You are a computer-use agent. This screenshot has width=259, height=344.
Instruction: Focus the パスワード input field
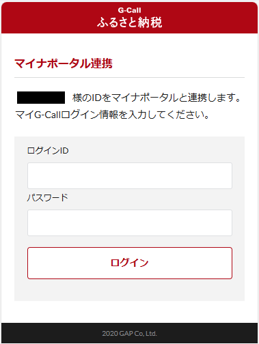click(130, 223)
